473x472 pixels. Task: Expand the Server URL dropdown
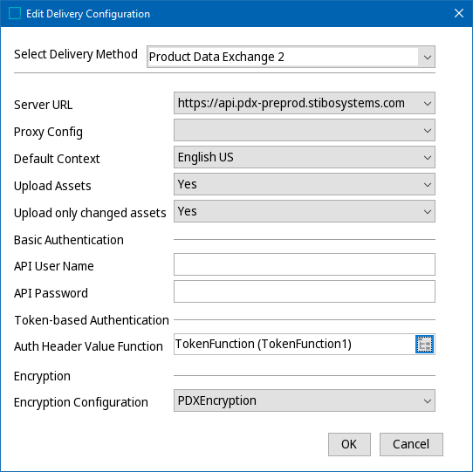[305, 103]
